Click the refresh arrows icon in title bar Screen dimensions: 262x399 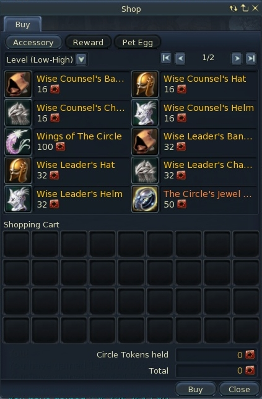233,9
